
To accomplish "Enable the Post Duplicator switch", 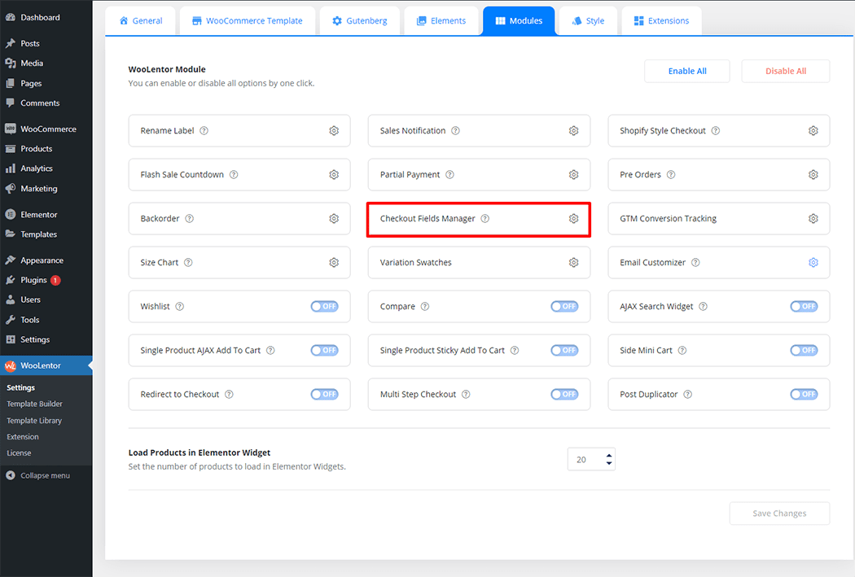I will [804, 394].
